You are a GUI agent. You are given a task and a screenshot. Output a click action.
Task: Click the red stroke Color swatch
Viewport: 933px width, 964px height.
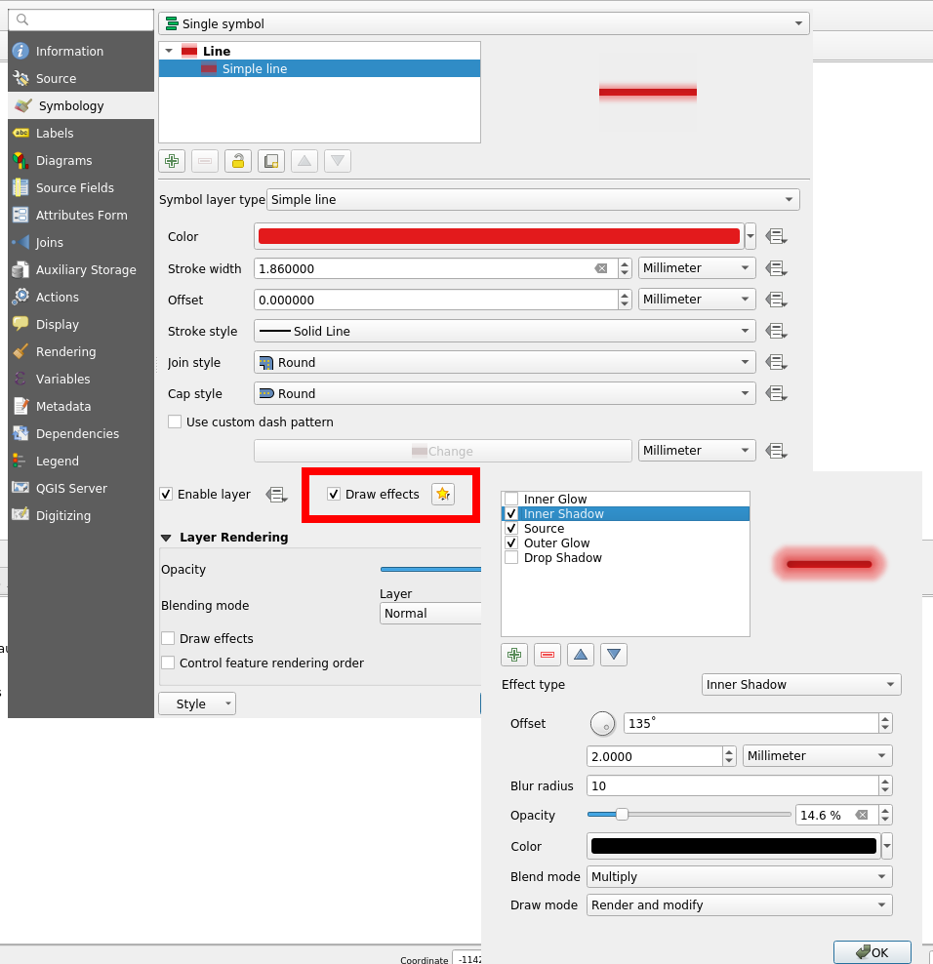(499, 236)
